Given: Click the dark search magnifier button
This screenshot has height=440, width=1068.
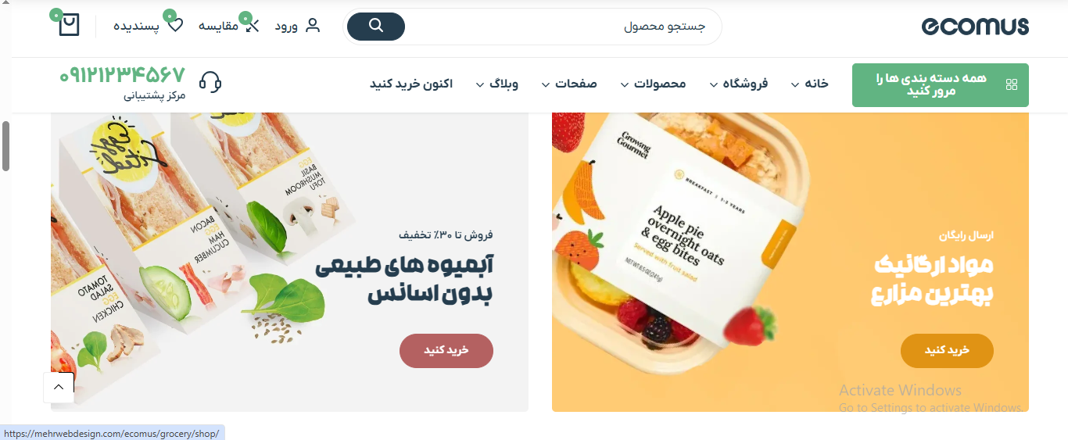Looking at the screenshot, I should click(376, 26).
